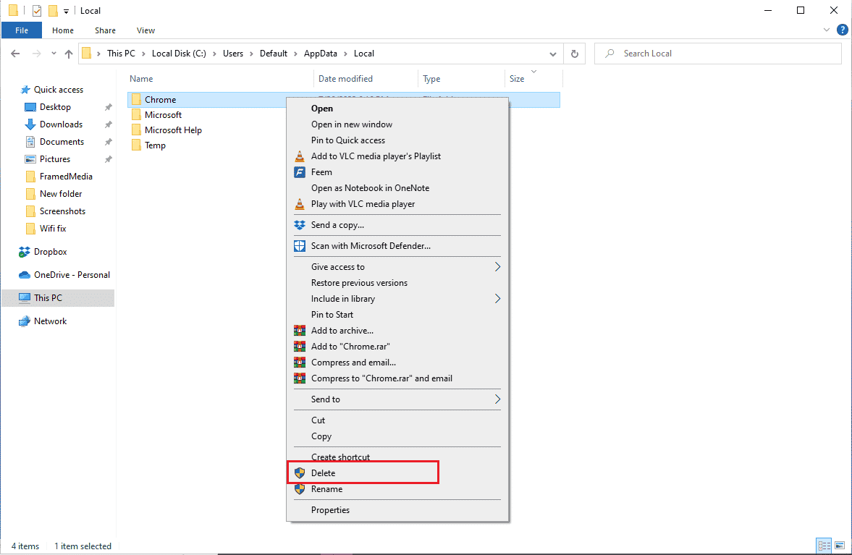Open OneDrive - Personal in sidebar

pos(72,275)
